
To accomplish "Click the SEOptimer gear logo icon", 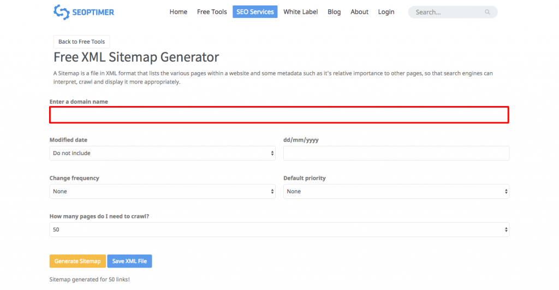I will click(x=61, y=12).
